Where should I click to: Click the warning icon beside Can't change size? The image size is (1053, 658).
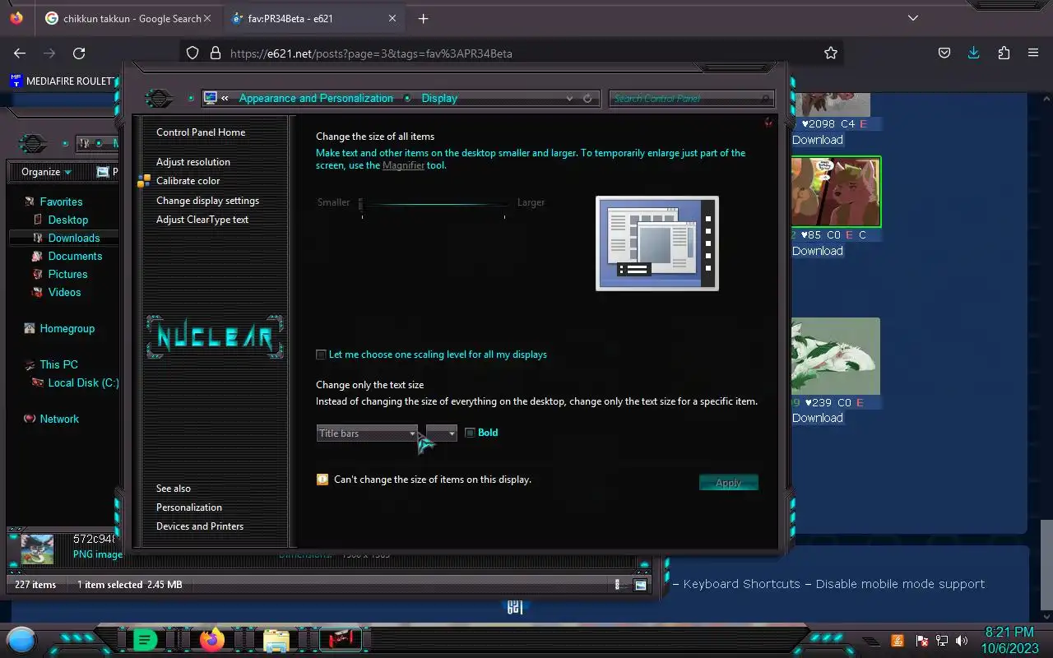click(322, 479)
